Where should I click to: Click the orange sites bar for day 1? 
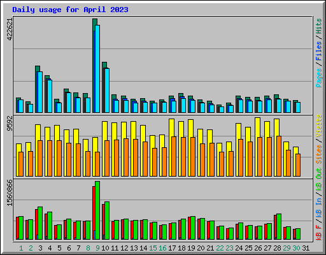(21, 164)
